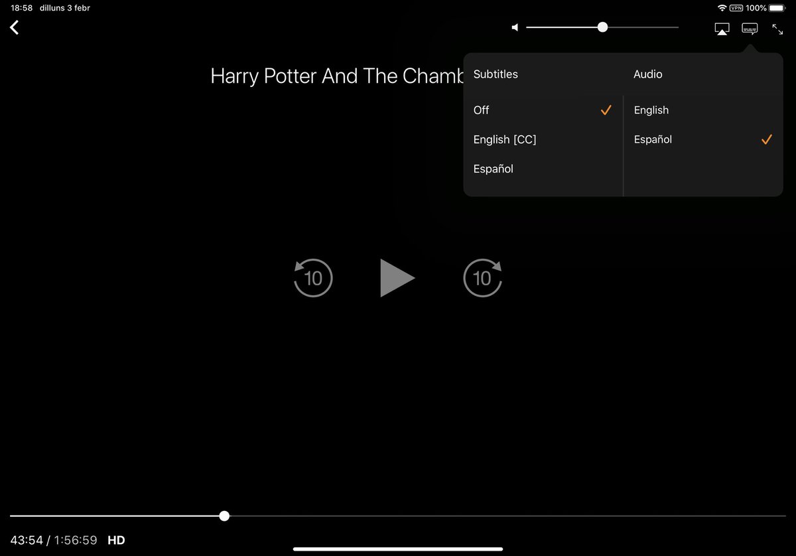796x556 pixels.
Task: Rewind 10 seconds
Action: point(313,277)
